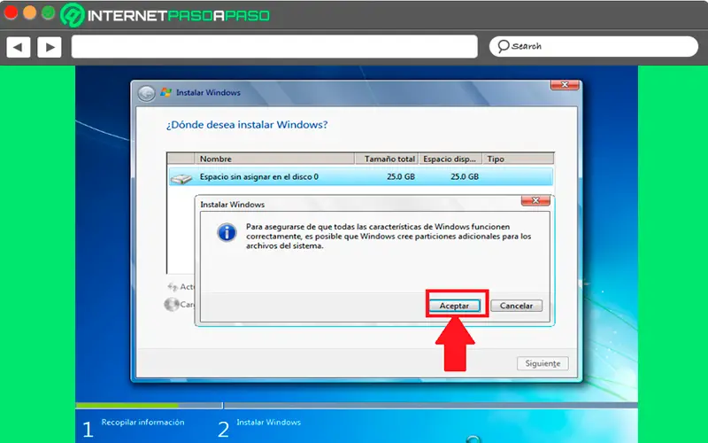Image resolution: width=708 pixels, height=443 pixels.
Task: Click the blue information icon
Action: coord(227,233)
